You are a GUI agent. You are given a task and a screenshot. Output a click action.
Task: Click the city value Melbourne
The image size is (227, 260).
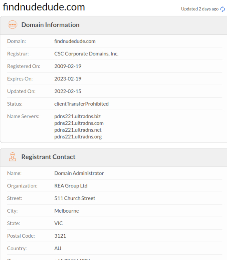pyautogui.click(x=67, y=211)
